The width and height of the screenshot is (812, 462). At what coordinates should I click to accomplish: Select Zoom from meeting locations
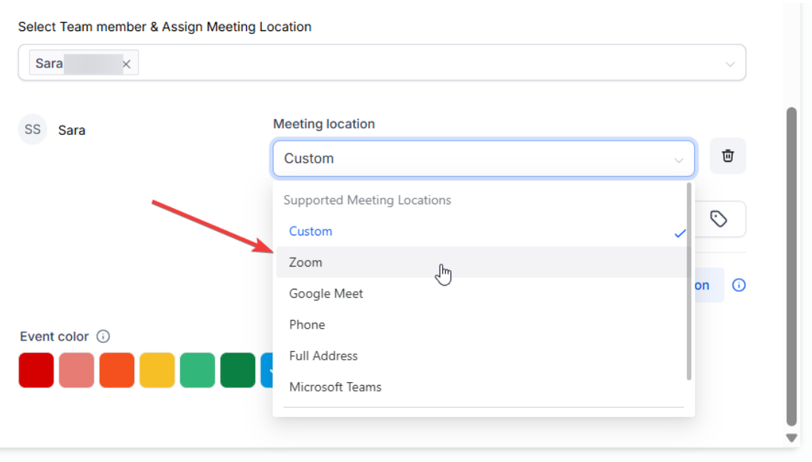(x=306, y=262)
